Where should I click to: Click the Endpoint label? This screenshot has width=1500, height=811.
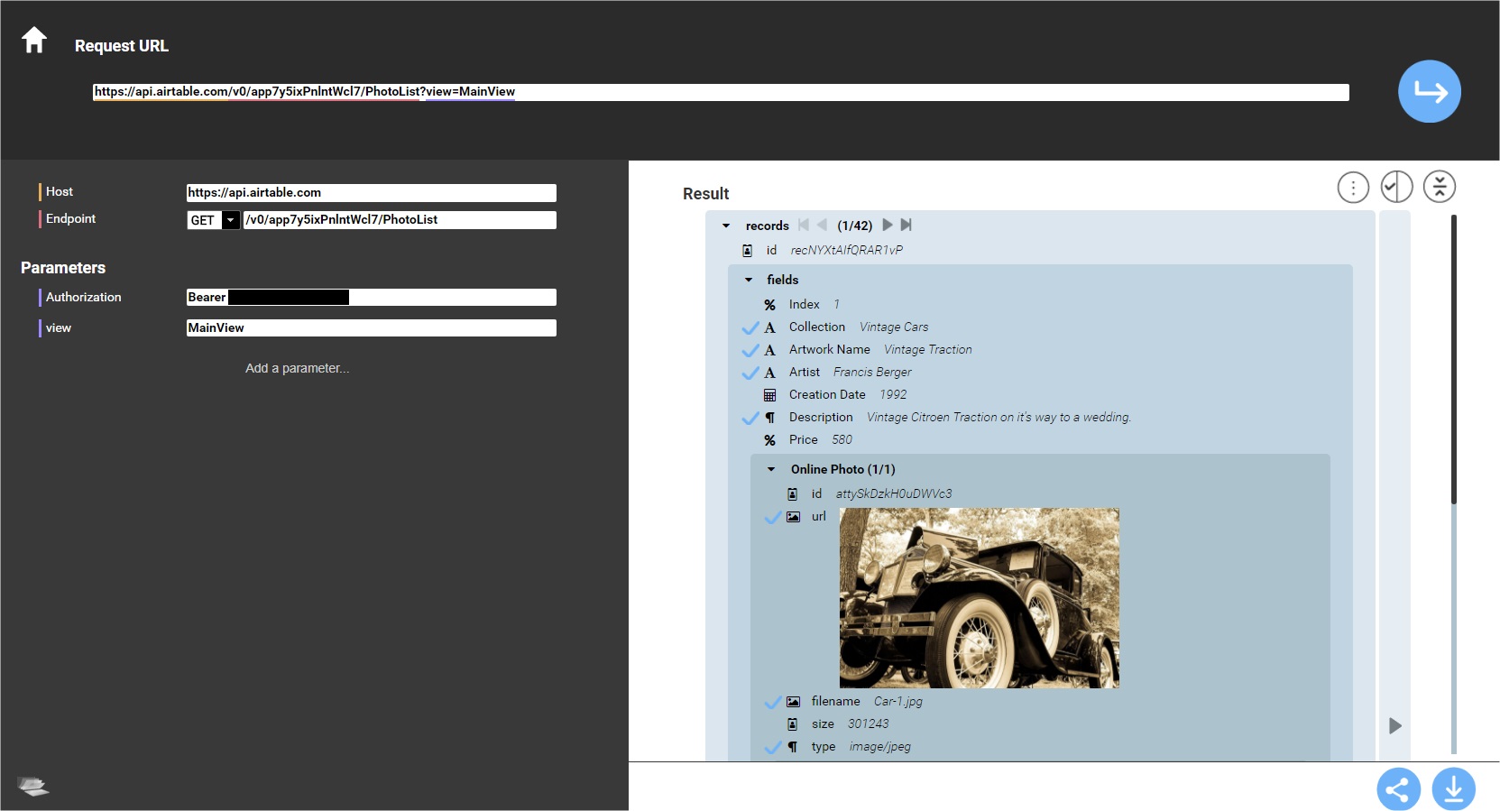[70, 218]
